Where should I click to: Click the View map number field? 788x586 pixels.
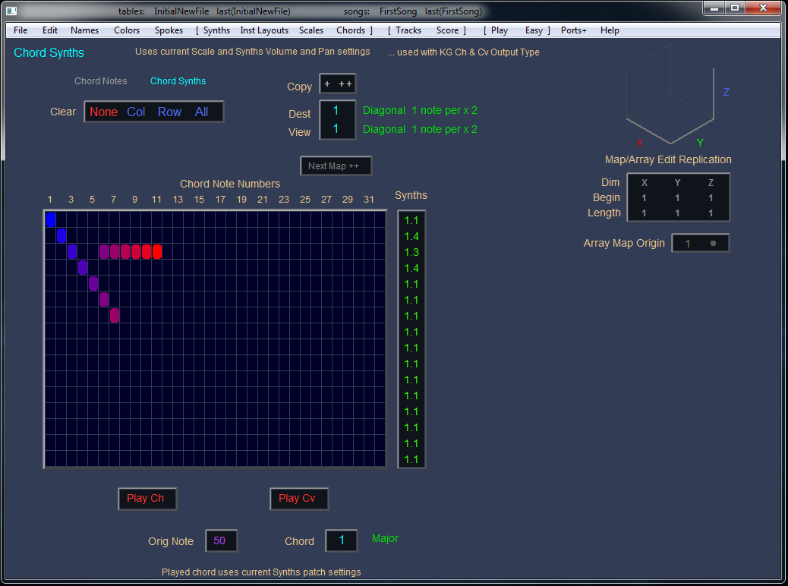[336, 128]
